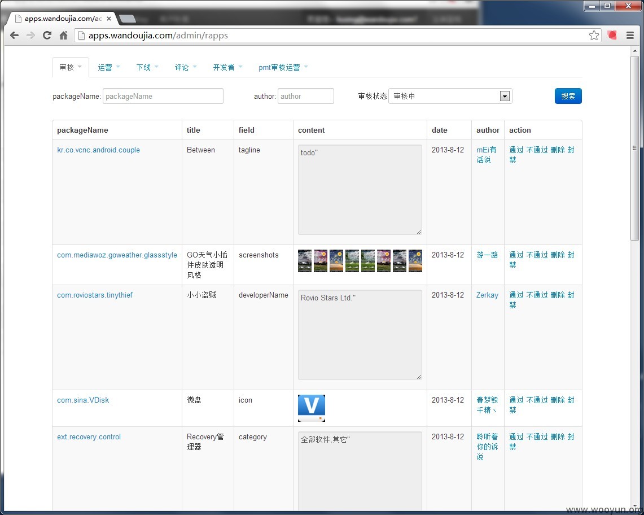Focus the author search field
Viewport: 644px width, 515px height.
(x=305, y=96)
